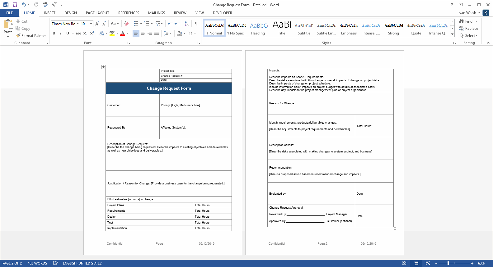Click the 183 WORDS status indicator
Viewport: 493px width, 267px height.
37,263
